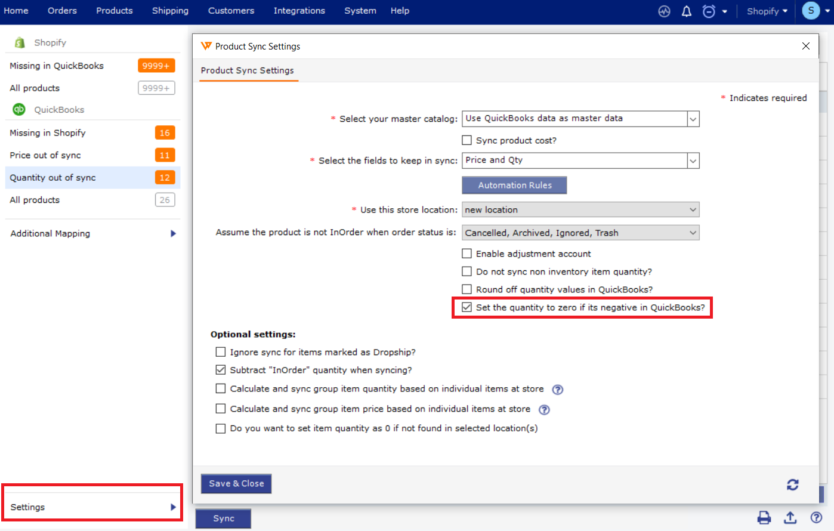Click help icon beside group item price
Viewport: 834px width, 531px height.
[x=544, y=410]
